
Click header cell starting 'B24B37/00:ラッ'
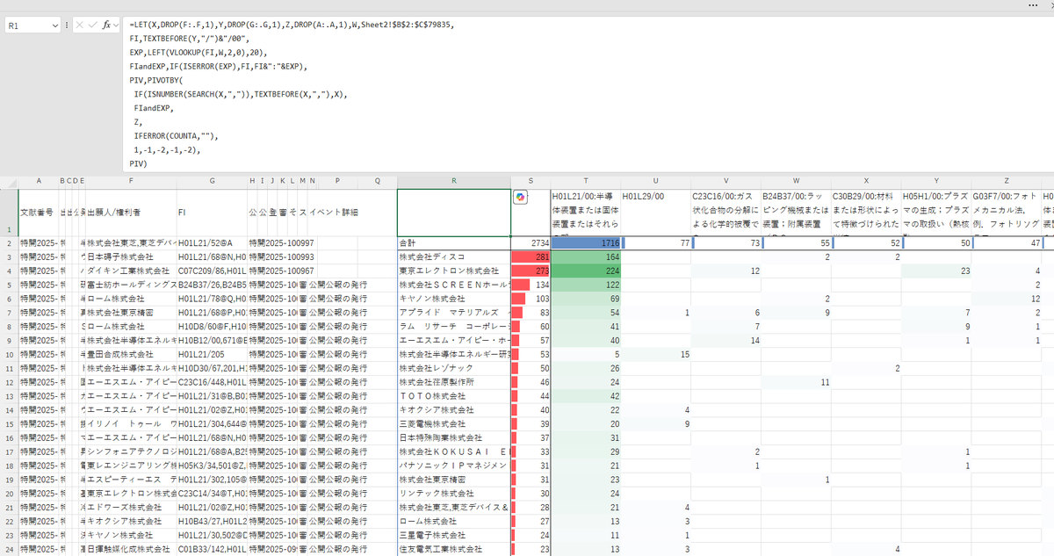tap(796, 213)
